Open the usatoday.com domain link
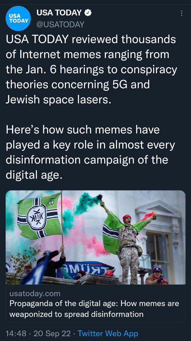 [35, 294]
